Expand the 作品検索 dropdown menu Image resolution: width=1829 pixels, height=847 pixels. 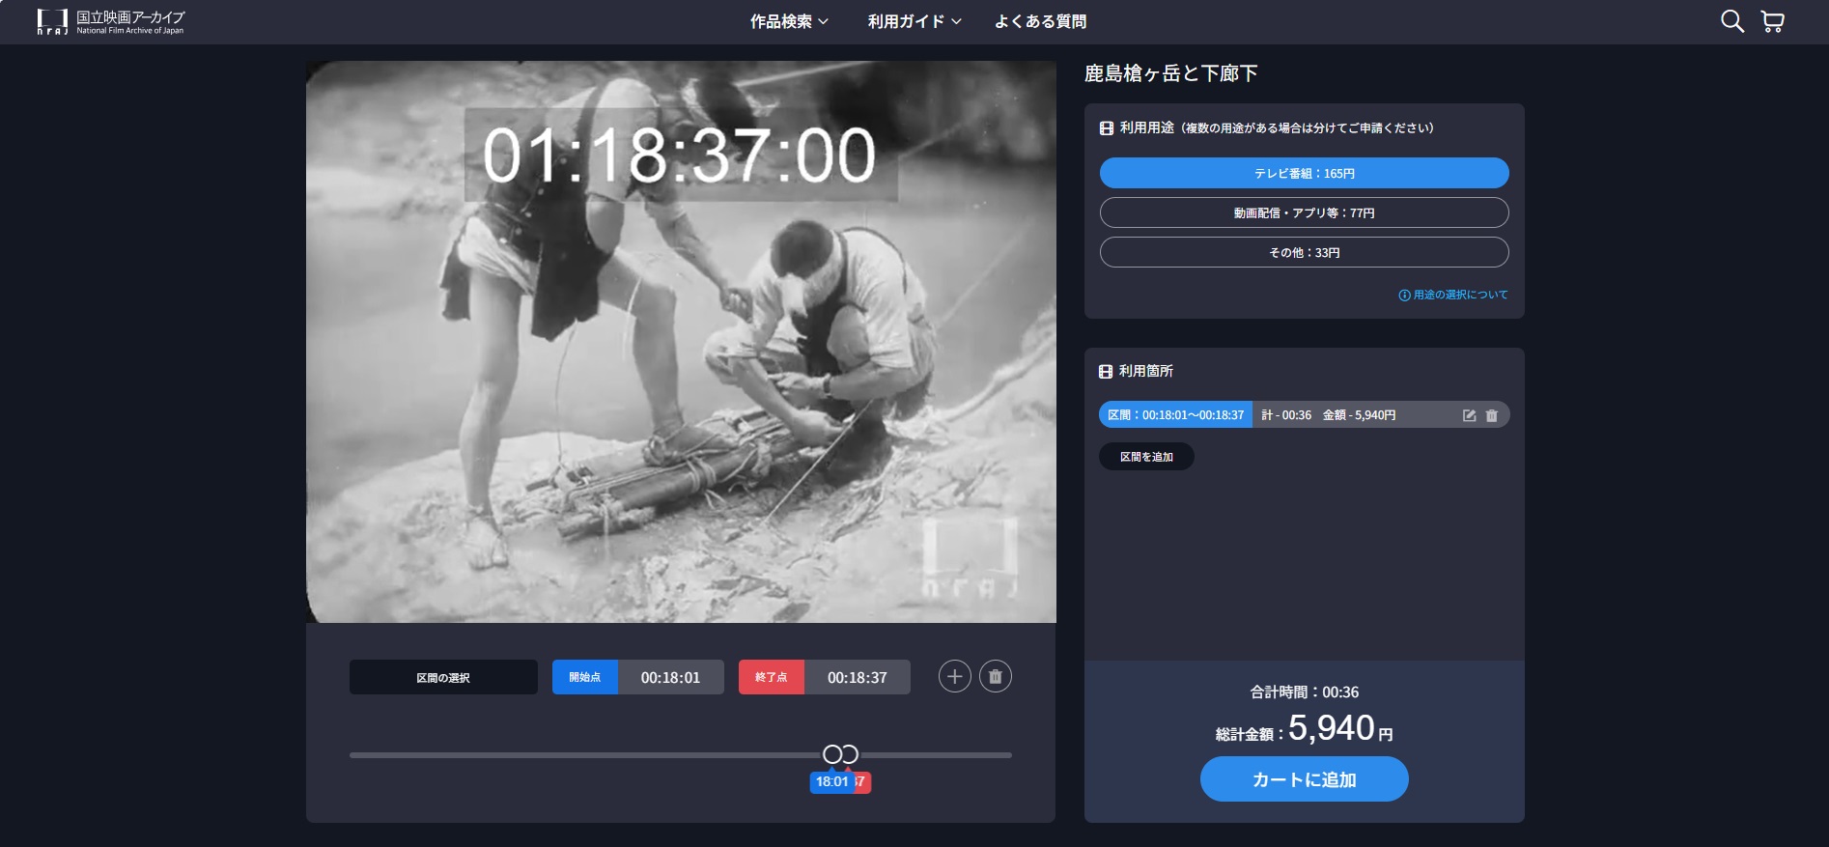coord(789,21)
